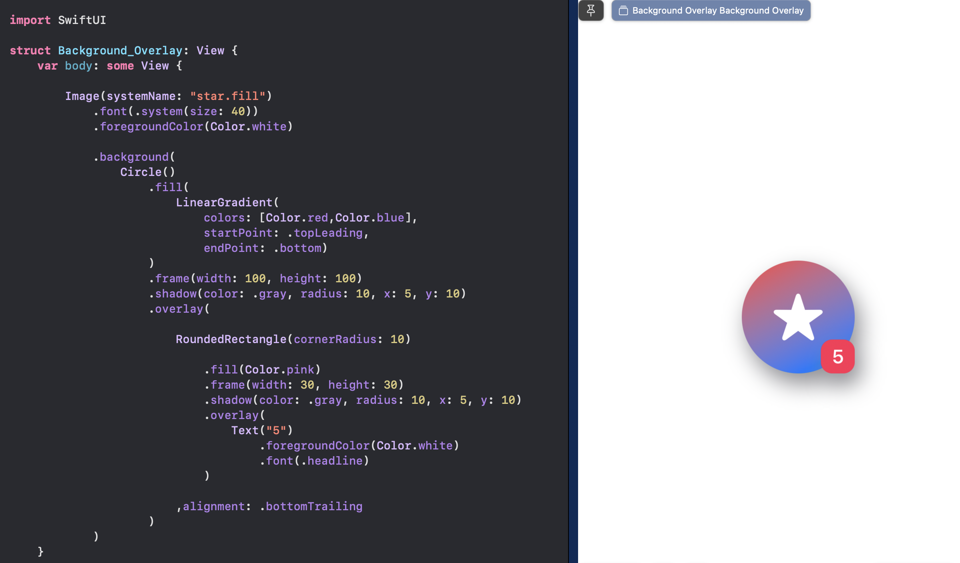Click the Background_Overlay struct name
Screen dimensions: 960x563
click(120, 50)
